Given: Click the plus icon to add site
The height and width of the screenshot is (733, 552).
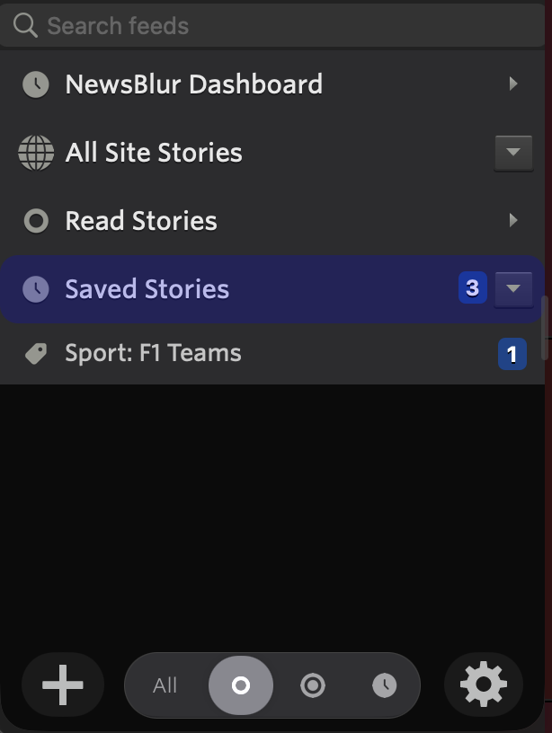Looking at the screenshot, I should pyautogui.click(x=63, y=686).
